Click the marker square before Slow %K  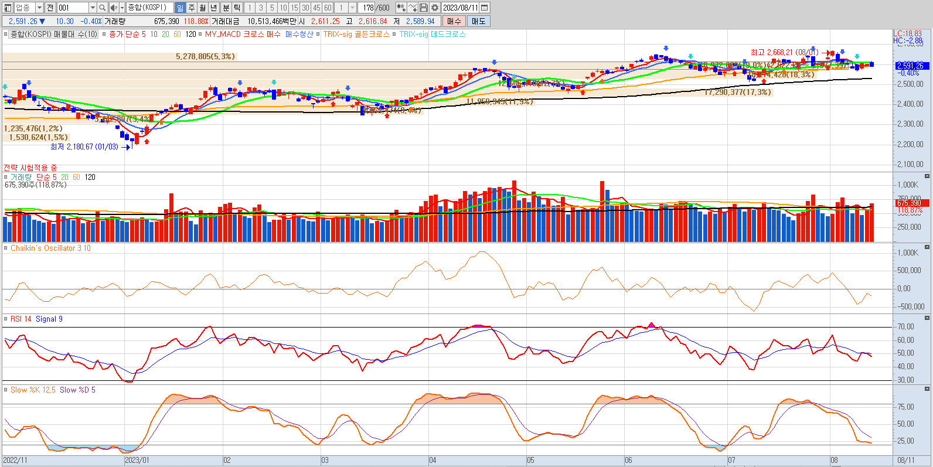(x=6, y=390)
